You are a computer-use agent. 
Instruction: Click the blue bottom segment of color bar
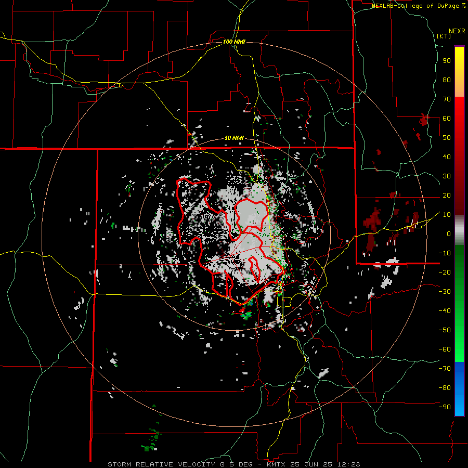(459, 389)
